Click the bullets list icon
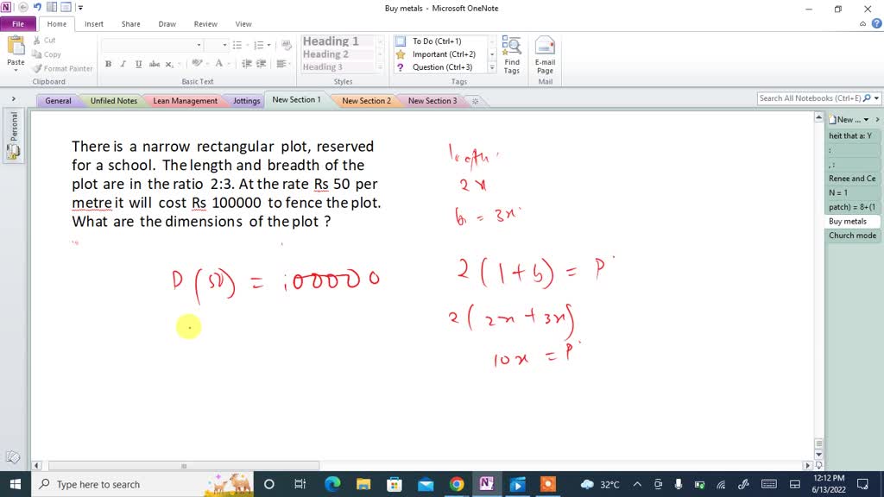Image resolution: width=884 pixels, height=497 pixels. (x=237, y=44)
